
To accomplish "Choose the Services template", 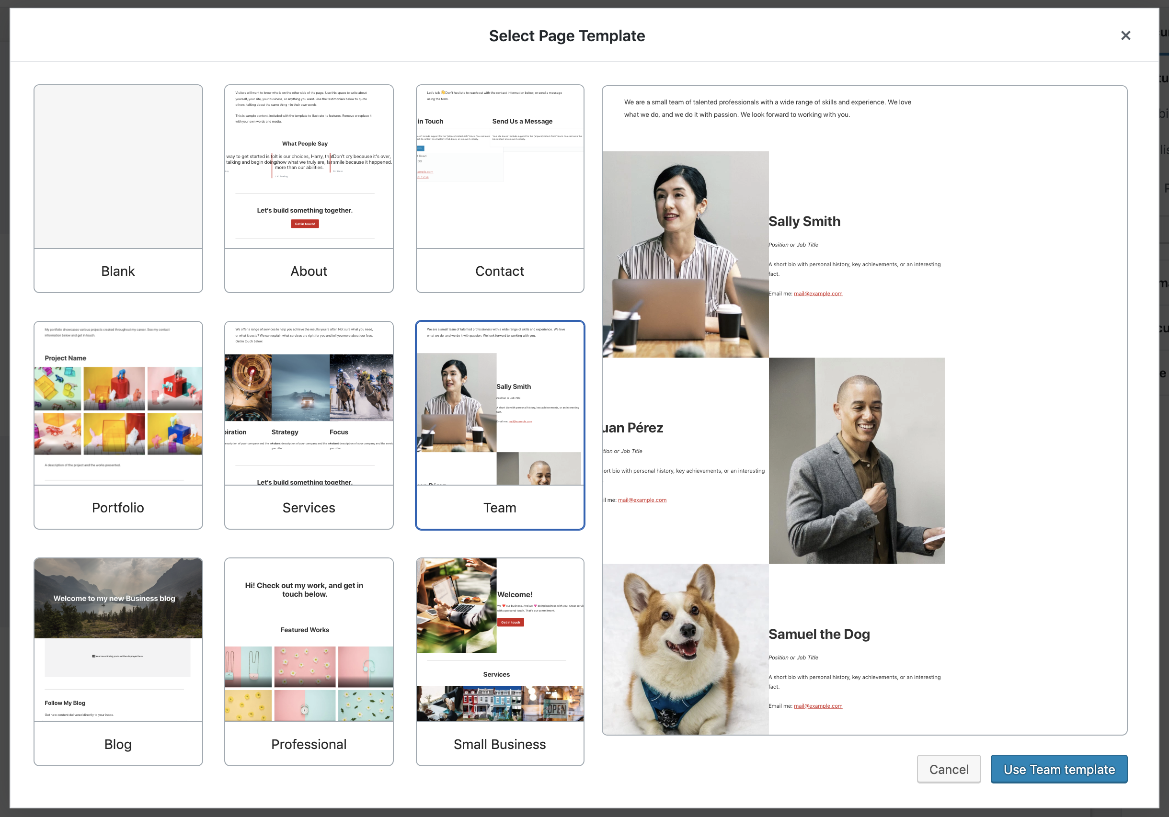I will 309,425.
